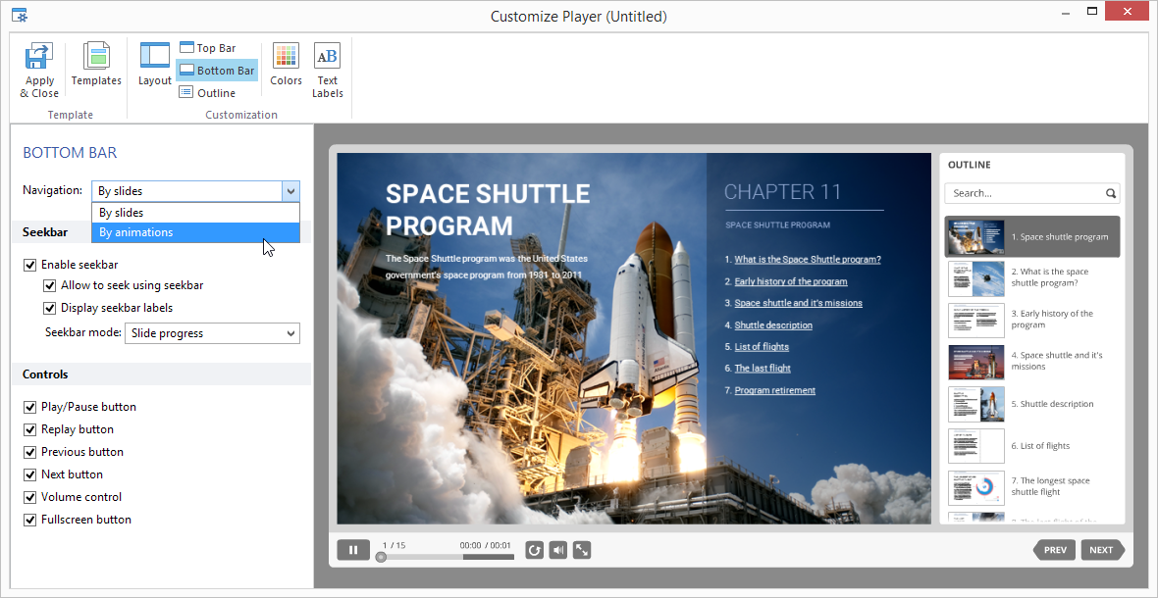Follow link What is the Space Shuttle program?
This screenshot has height=598, width=1158.
point(808,260)
